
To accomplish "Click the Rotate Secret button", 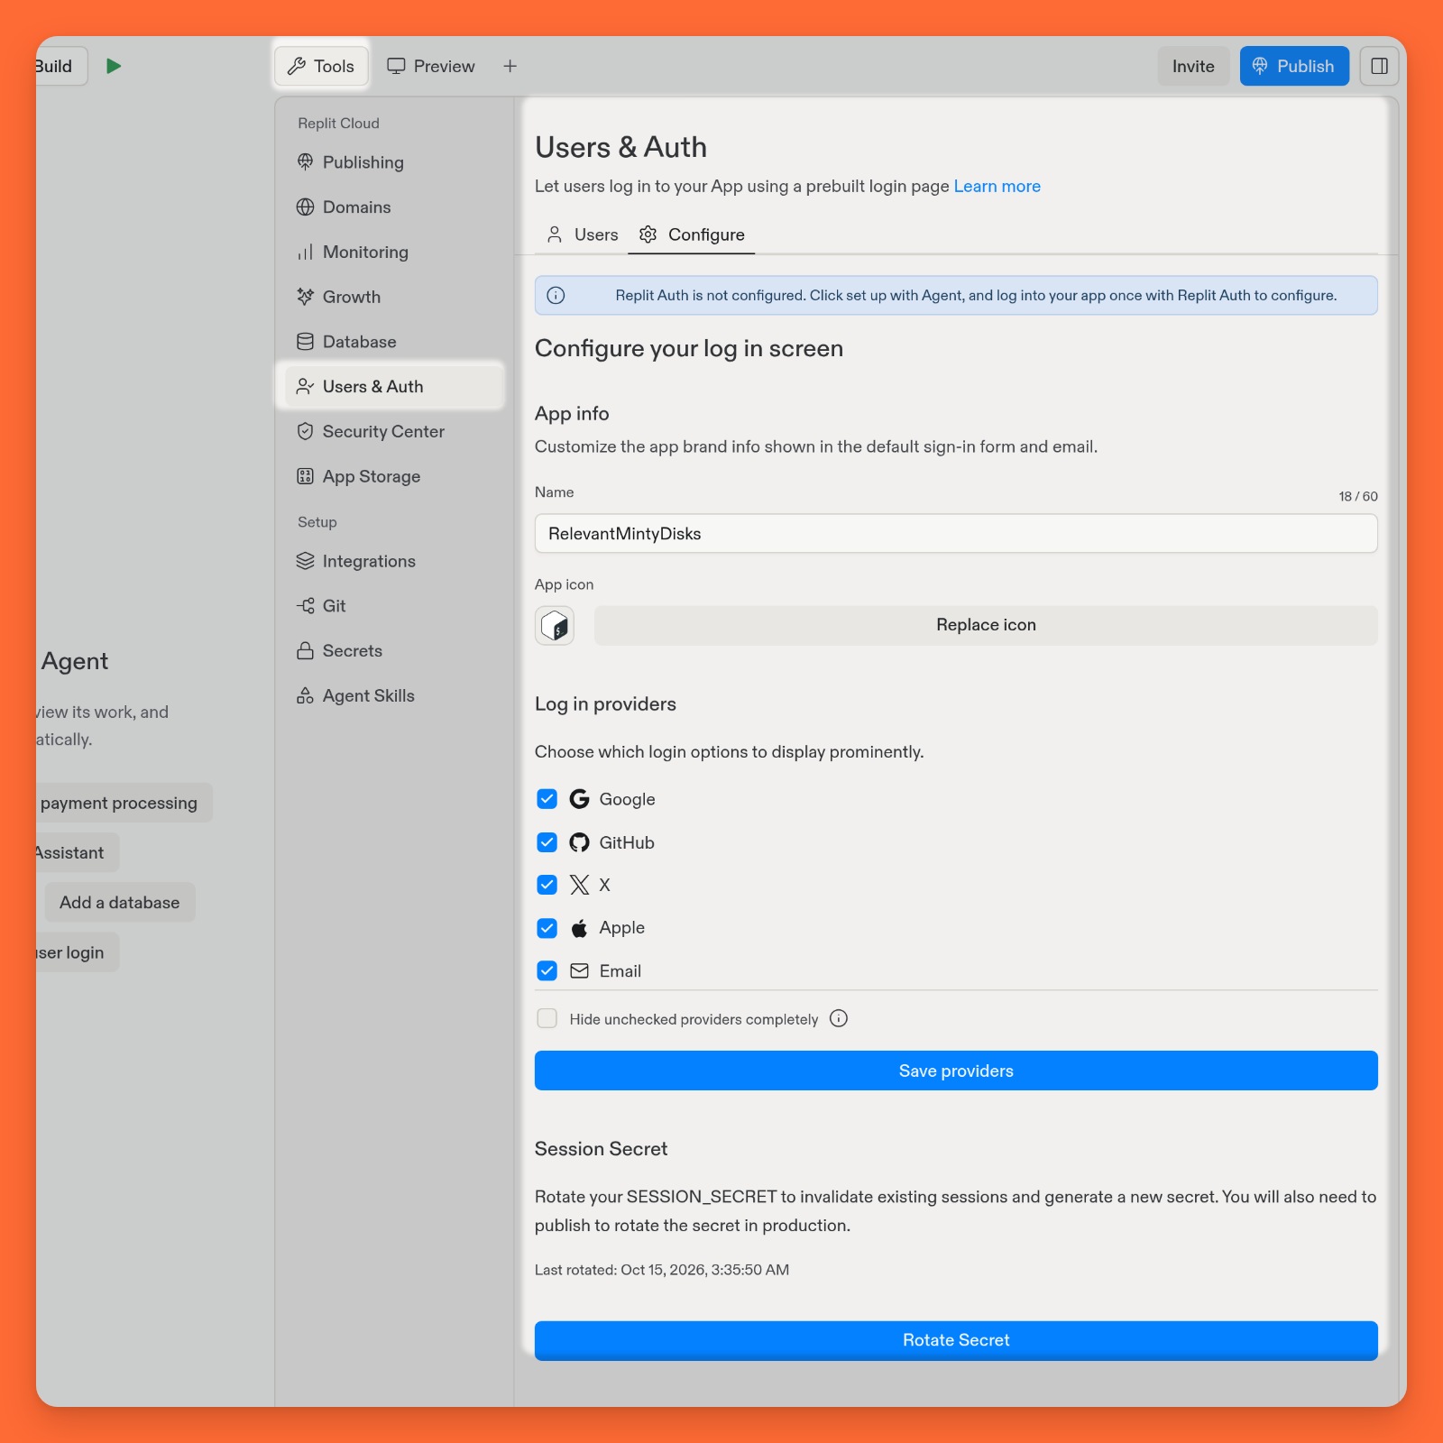I will (956, 1341).
